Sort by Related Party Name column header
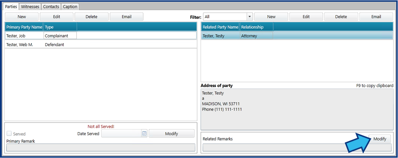This screenshot has height=158, width=398. pyautogui.click(x=221, y=27)
